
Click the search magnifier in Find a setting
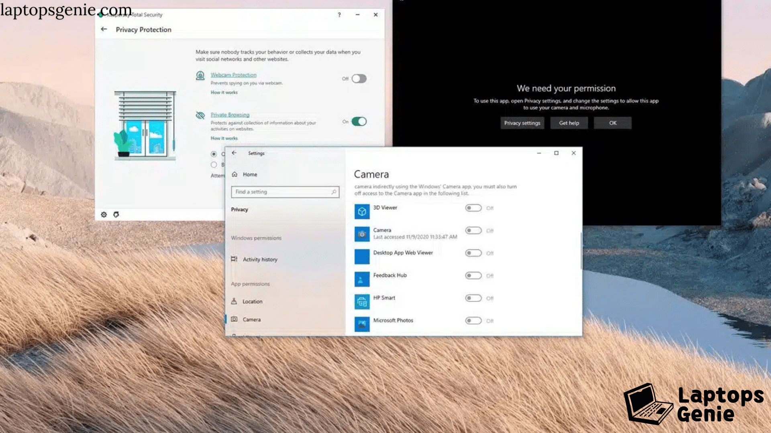[x=334, y=192]
